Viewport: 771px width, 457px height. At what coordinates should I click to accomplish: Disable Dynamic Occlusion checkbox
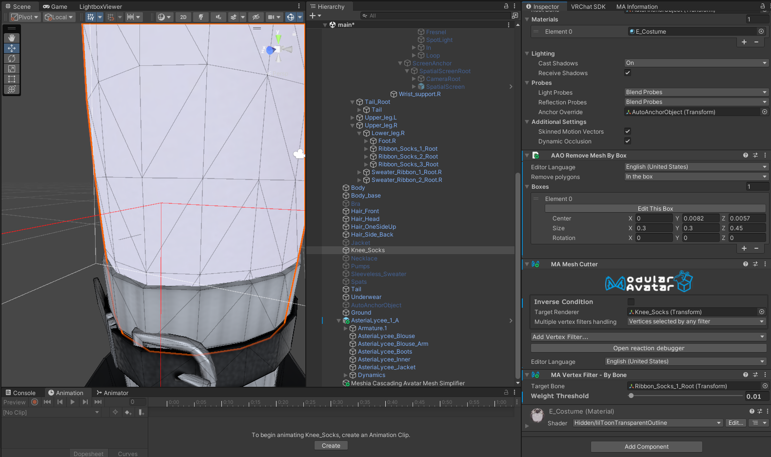(628, 141)
